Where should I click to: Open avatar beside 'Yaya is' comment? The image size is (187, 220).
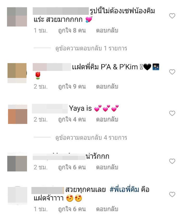(18, 114)
